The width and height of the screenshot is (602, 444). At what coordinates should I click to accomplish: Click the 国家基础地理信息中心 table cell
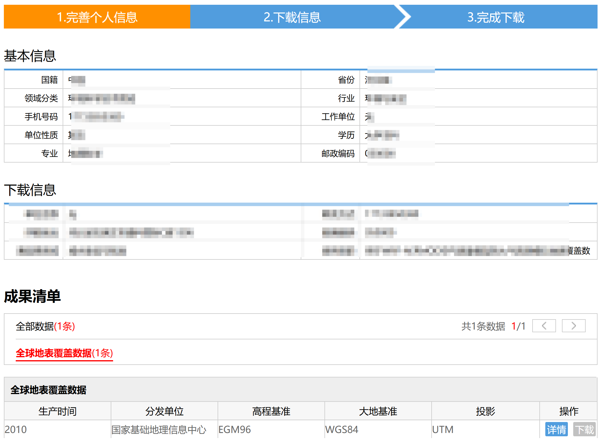tap(159, 429)
